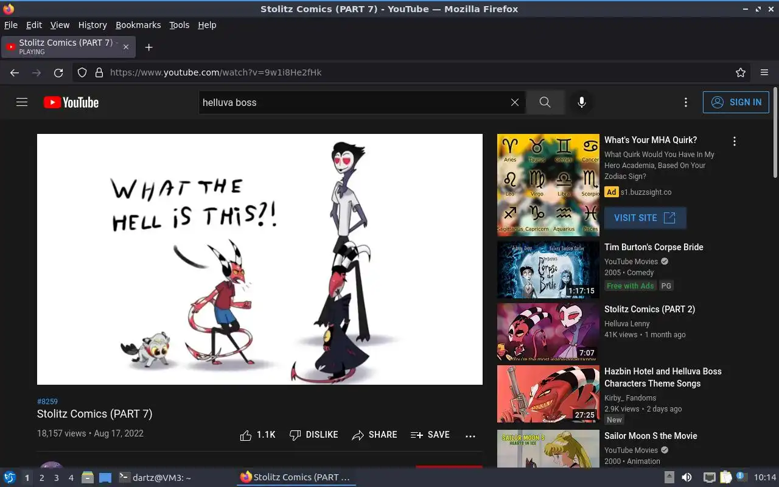Viewport: 779px width, 487px height.
Task: Open Hazbin Hotel Theme Songs video title
Action: point(663,377)
